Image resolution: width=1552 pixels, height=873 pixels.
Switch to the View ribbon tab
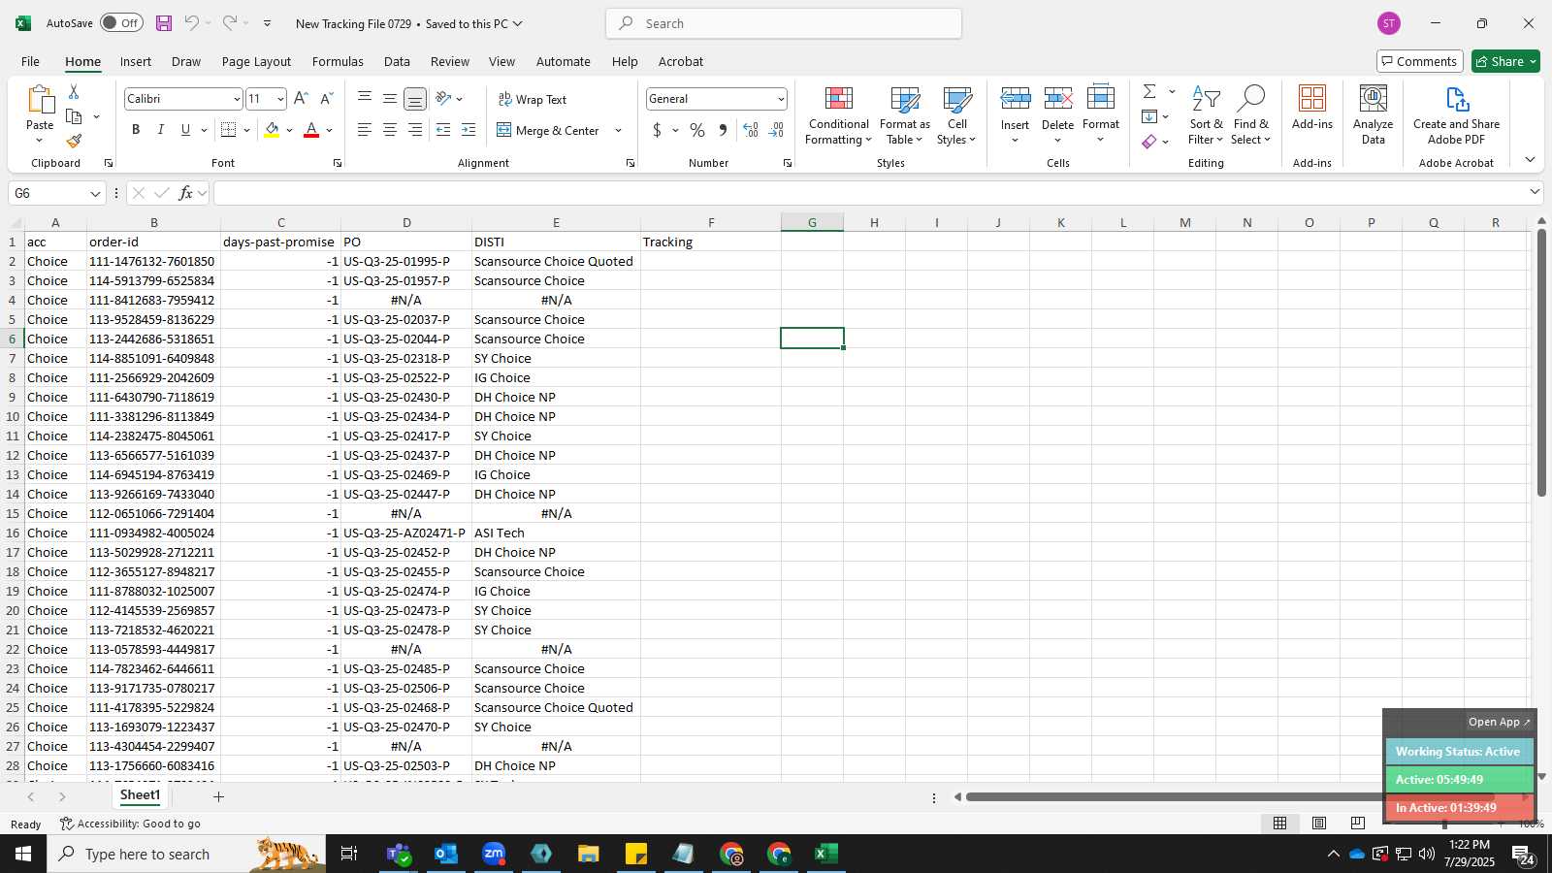(501, 61)
